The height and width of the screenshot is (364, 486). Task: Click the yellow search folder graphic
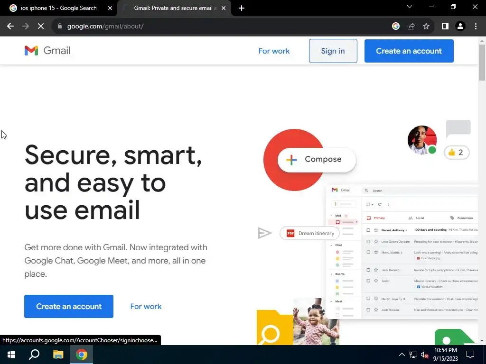point(275,328)
